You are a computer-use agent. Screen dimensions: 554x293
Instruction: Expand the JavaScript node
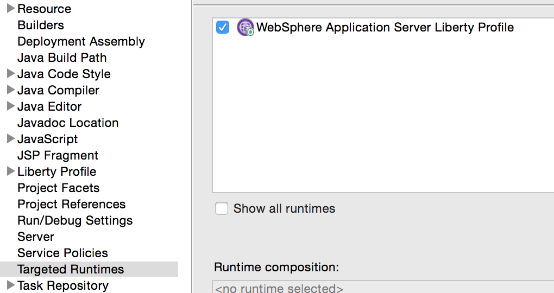coord(11,139)
